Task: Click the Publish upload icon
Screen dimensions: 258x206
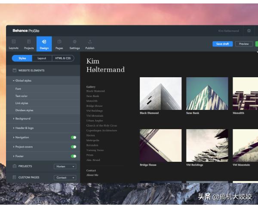Action: pyautogui.click(x=90, y=42)
